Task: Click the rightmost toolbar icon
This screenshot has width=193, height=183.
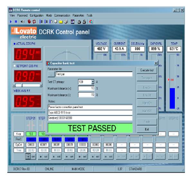Action: [91, 22]
